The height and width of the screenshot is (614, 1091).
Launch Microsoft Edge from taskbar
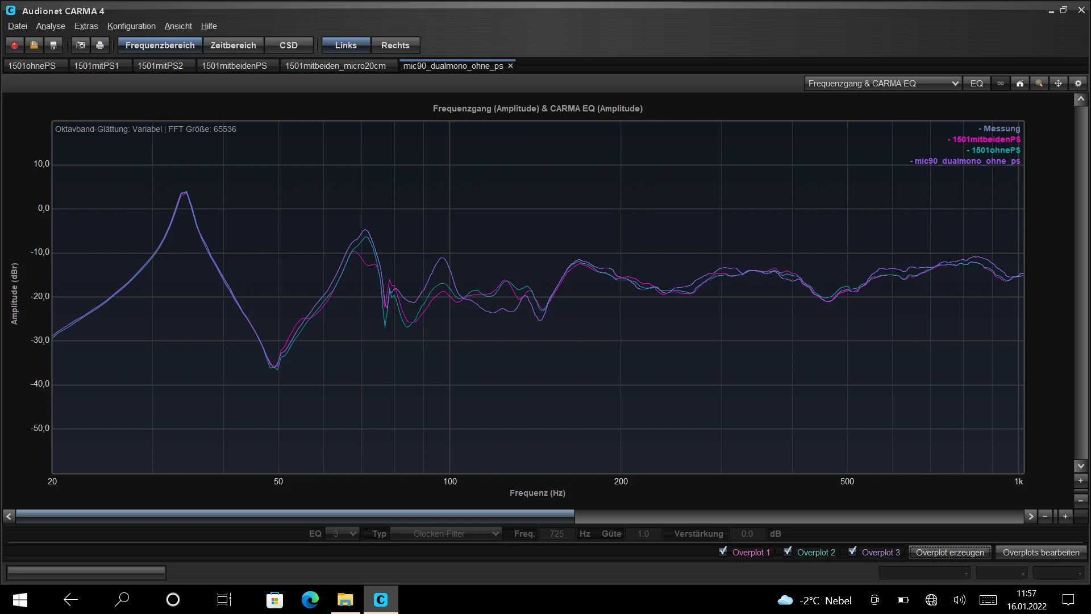(310, 600)
